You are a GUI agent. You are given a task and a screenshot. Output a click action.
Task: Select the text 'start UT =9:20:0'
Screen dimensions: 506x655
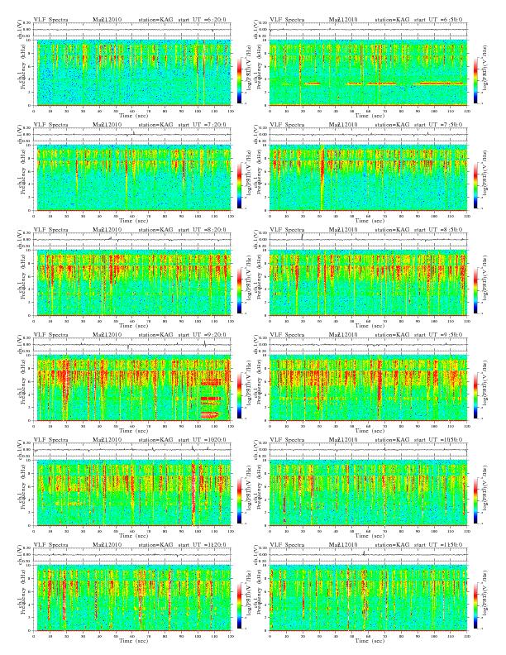click(x=202, y=335)
